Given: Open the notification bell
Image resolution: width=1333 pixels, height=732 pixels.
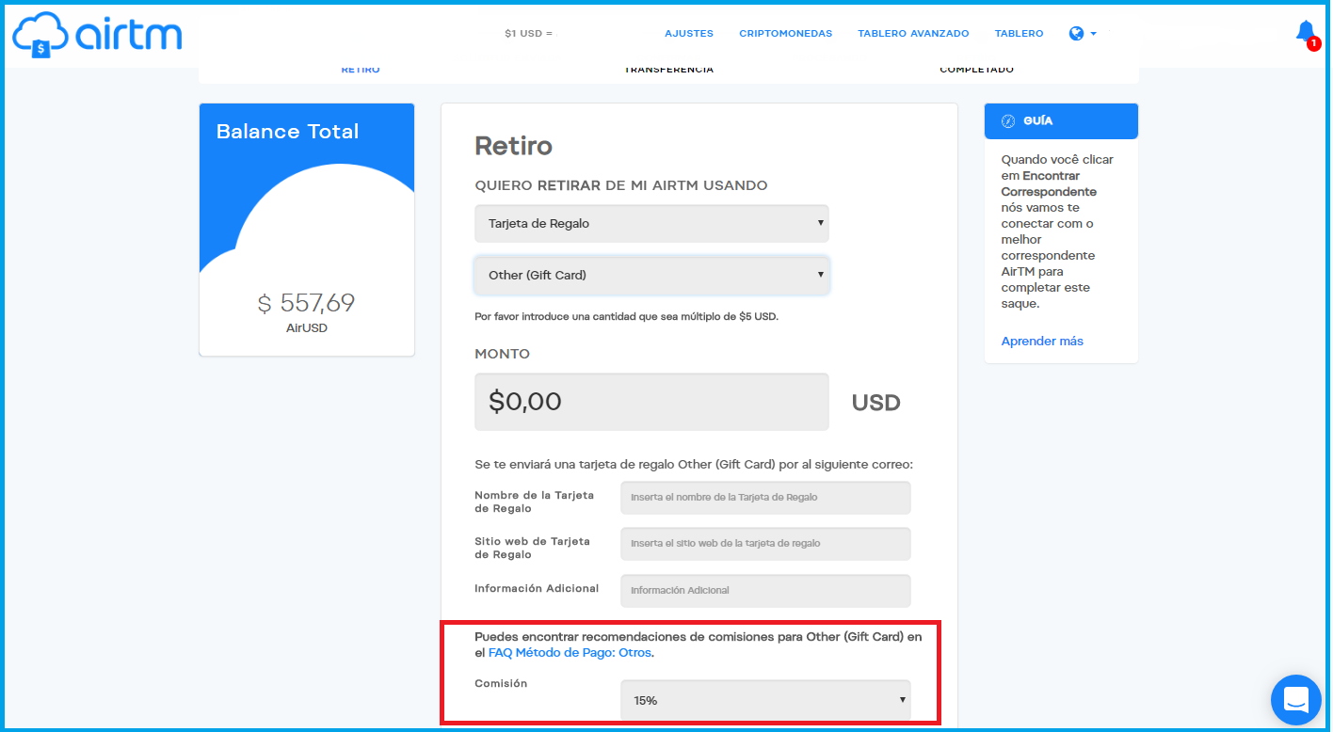Looking at the screenshot, I should point(1307,33).
